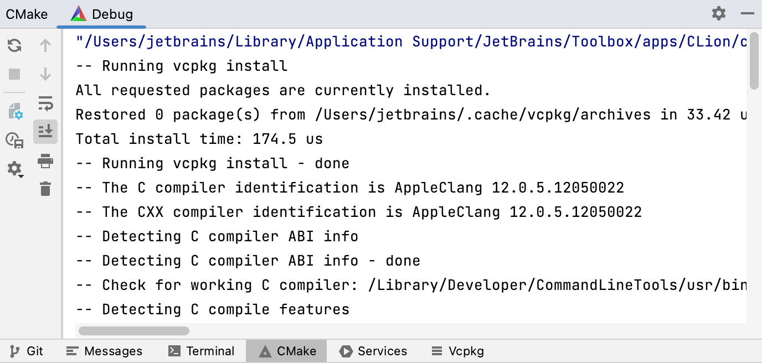Open the Git tool window
The height and width of the screenshot is (363, 762).
coord(27,351)
